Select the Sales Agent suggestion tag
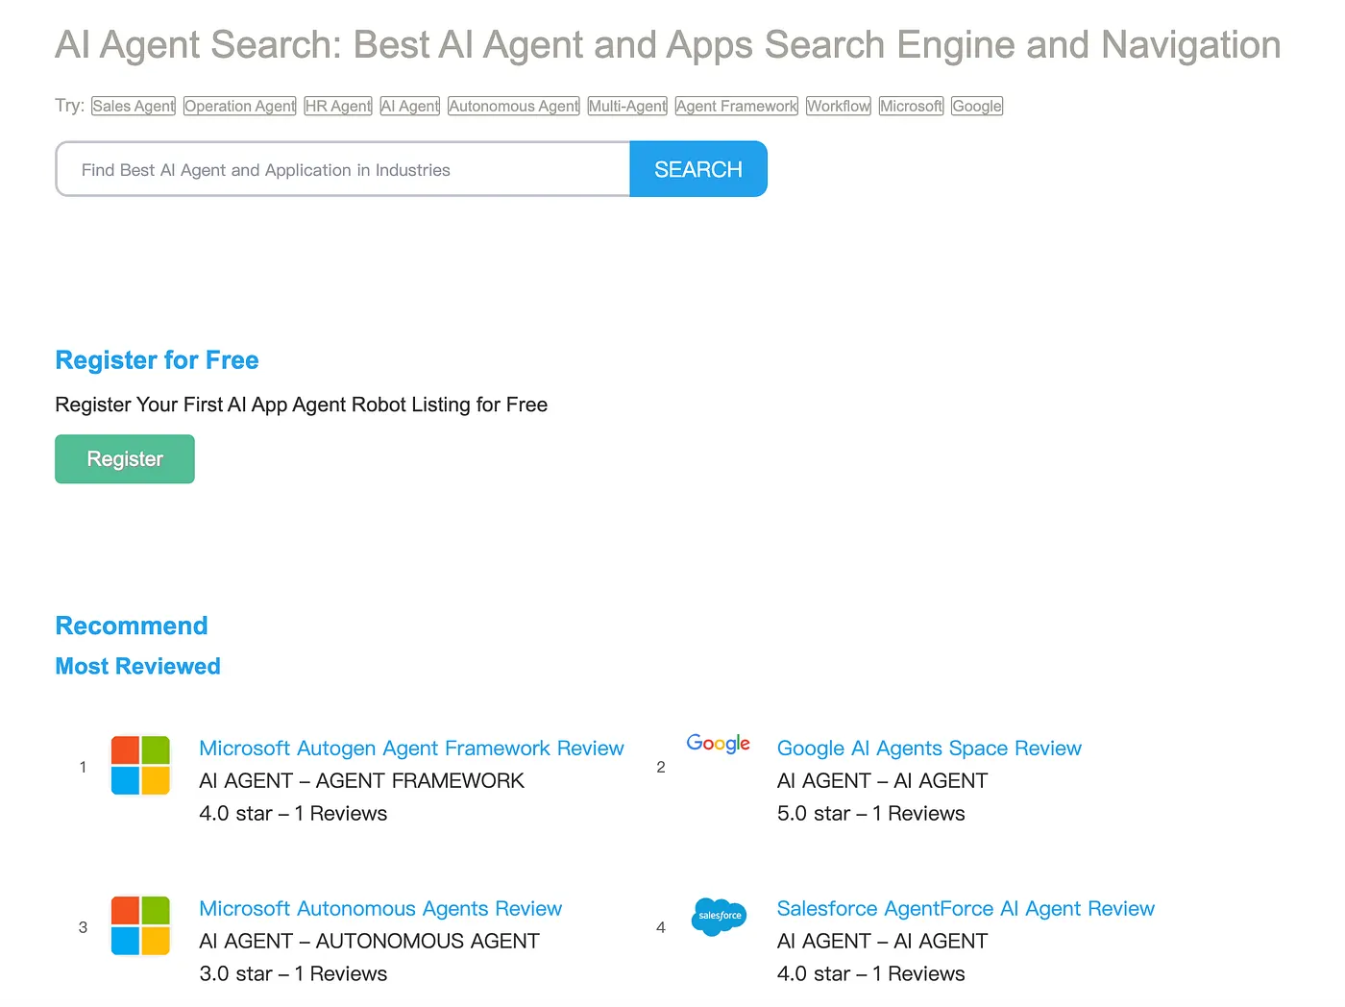 [134, 106]
